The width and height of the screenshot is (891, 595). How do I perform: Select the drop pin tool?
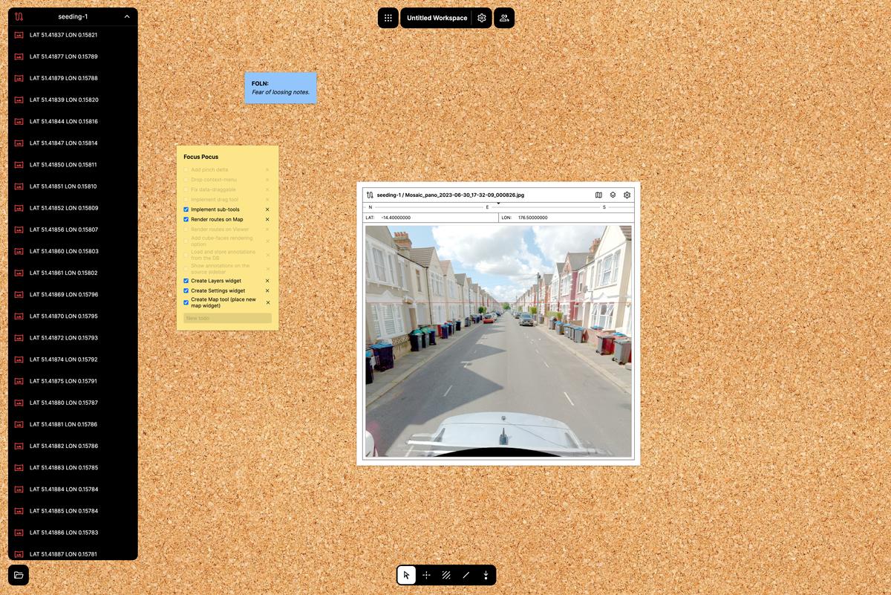click(x=486, y=575)
